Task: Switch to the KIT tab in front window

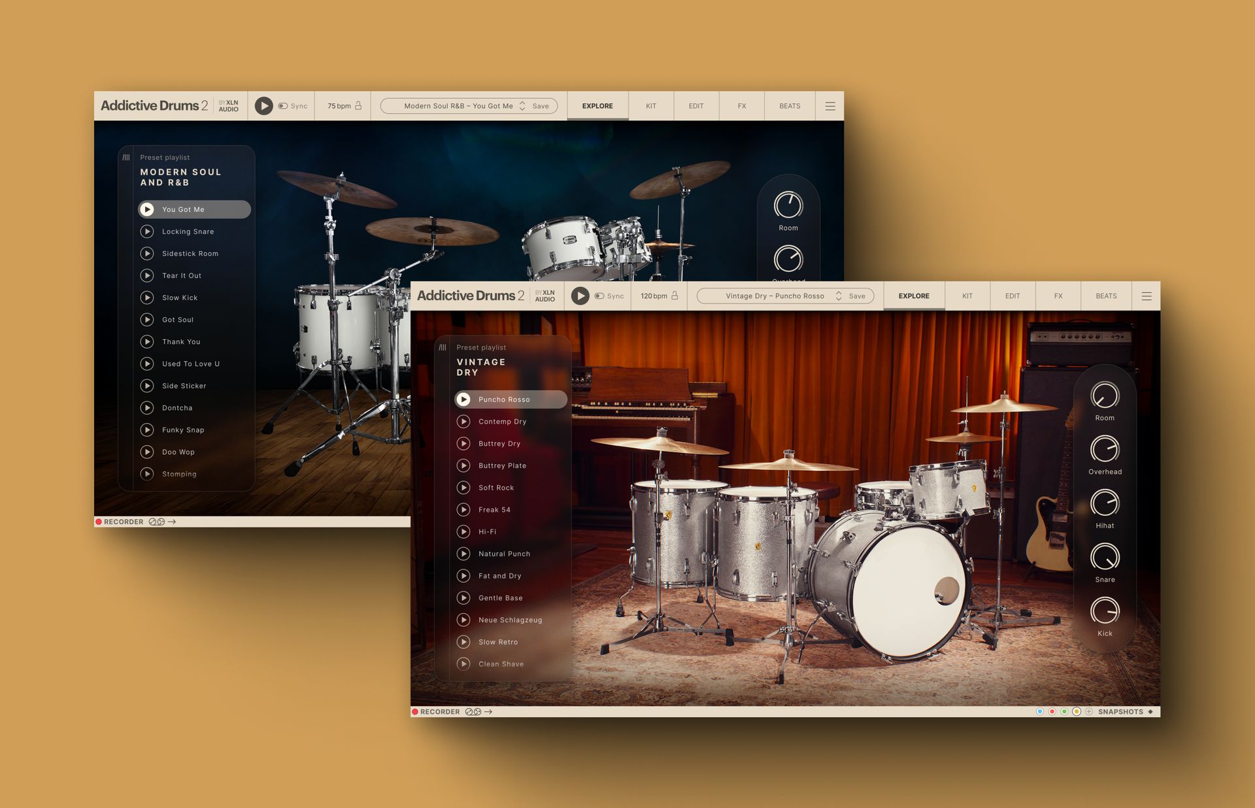Action: [967, 296]
